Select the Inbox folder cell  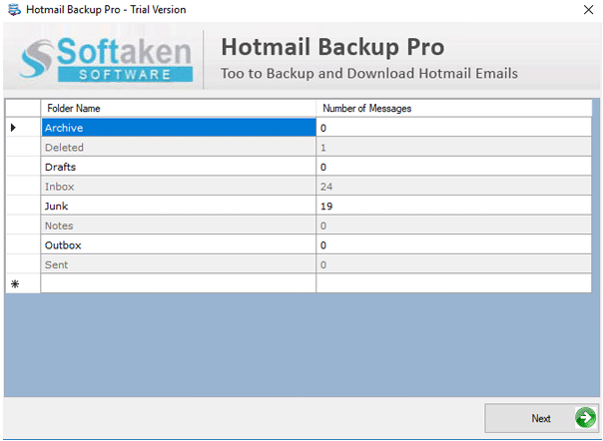coord(179,187)
